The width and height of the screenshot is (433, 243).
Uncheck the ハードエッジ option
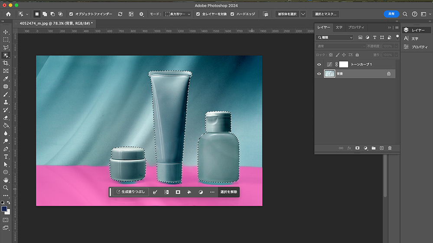click(232, 14)
